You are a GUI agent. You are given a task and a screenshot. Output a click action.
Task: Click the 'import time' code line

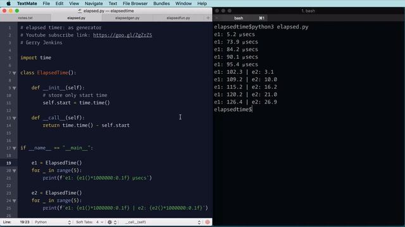click(x=35, y=57)
